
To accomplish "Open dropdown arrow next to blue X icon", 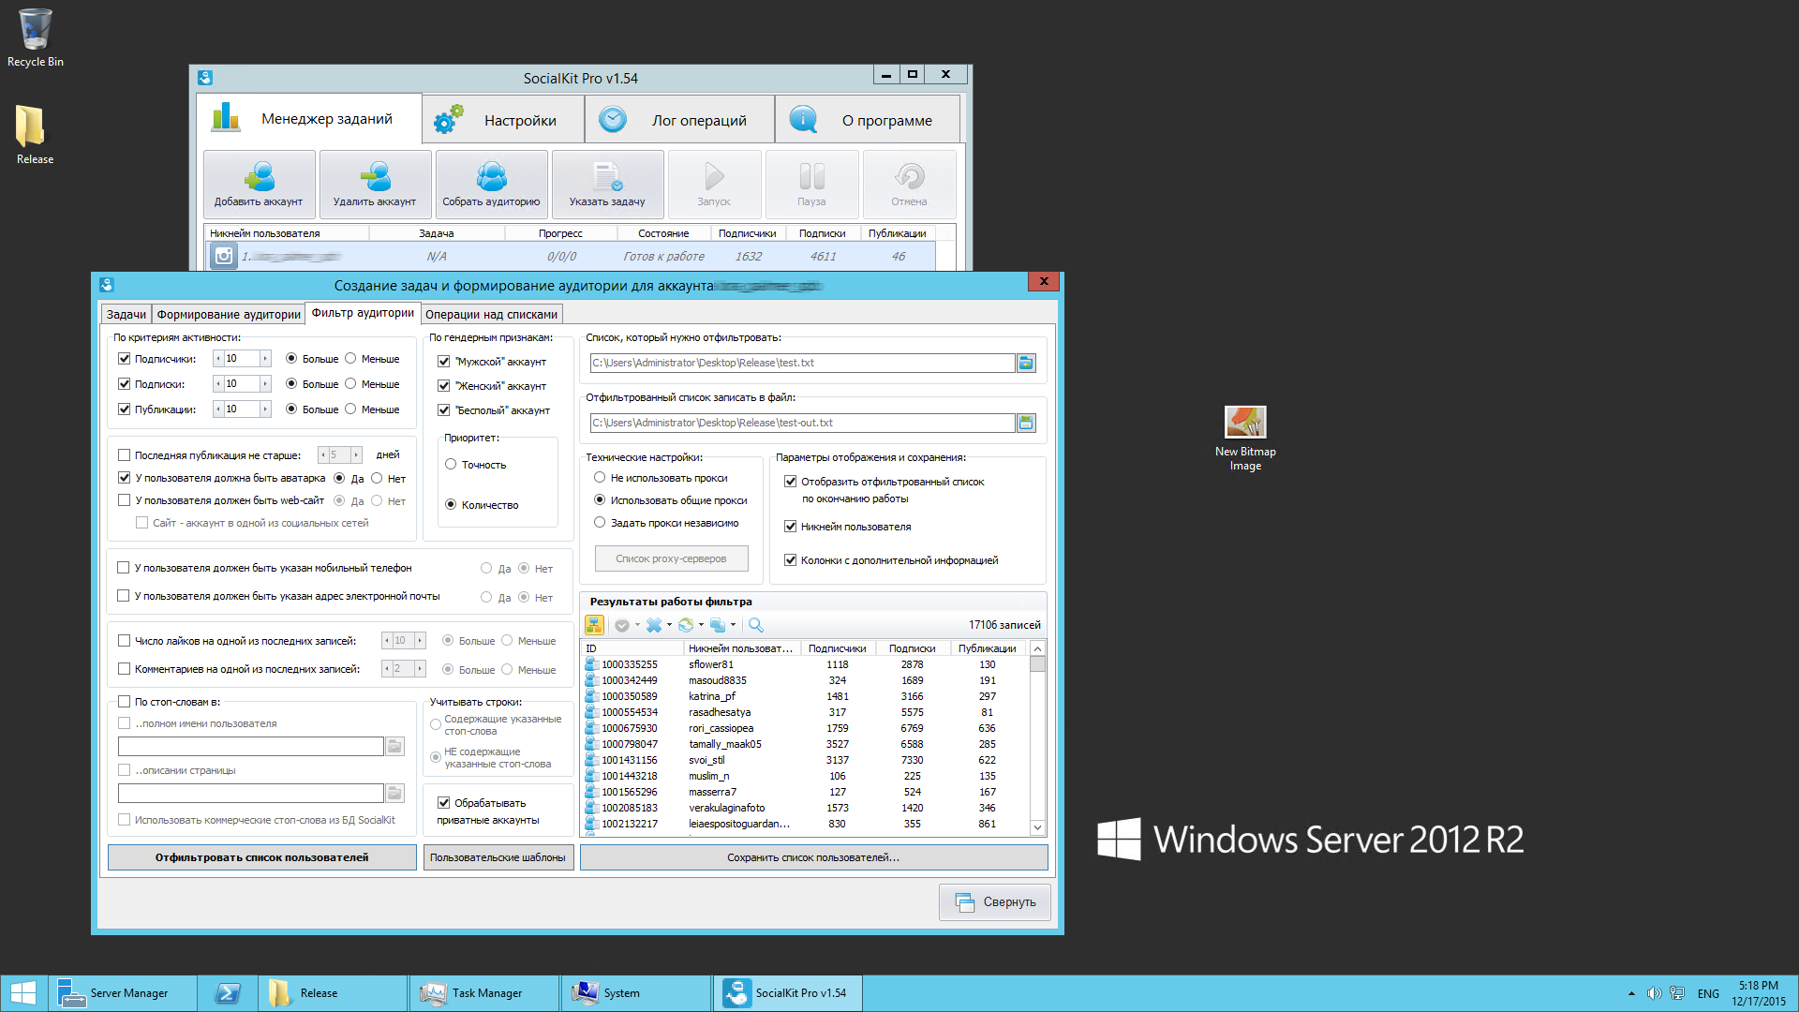I will [x=669, y=625].
